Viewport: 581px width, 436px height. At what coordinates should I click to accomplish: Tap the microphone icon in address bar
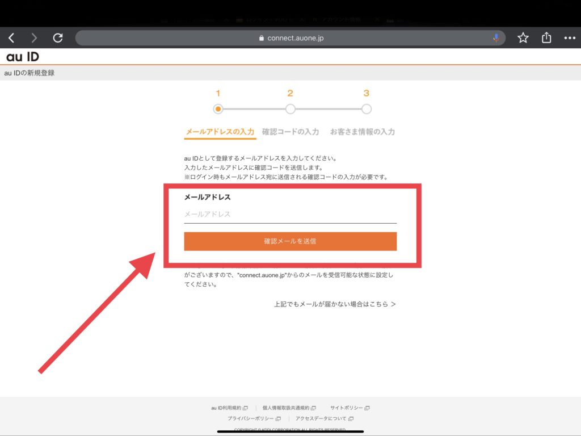496,38
